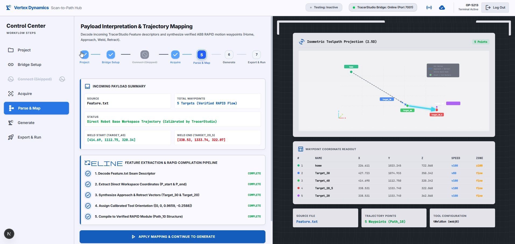Click the waypoint table grid icon
This screenshot has height=244, width=515.
[301, 149]
